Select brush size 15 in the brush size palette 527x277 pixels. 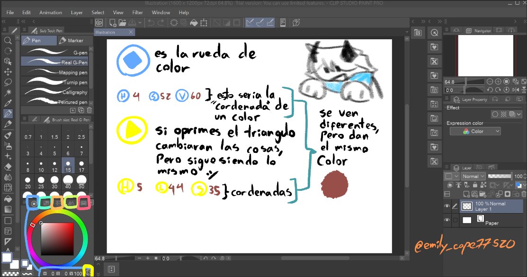click(67, 165)
